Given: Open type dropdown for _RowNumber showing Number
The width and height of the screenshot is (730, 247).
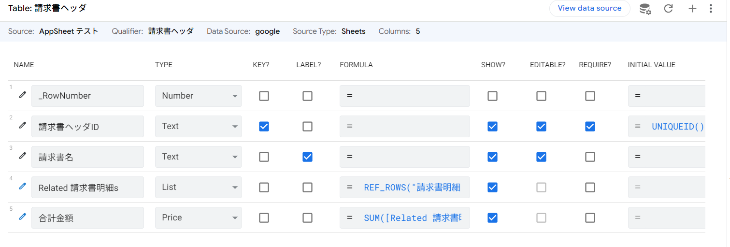Looking at the screenshot, I should pos(198,96).
